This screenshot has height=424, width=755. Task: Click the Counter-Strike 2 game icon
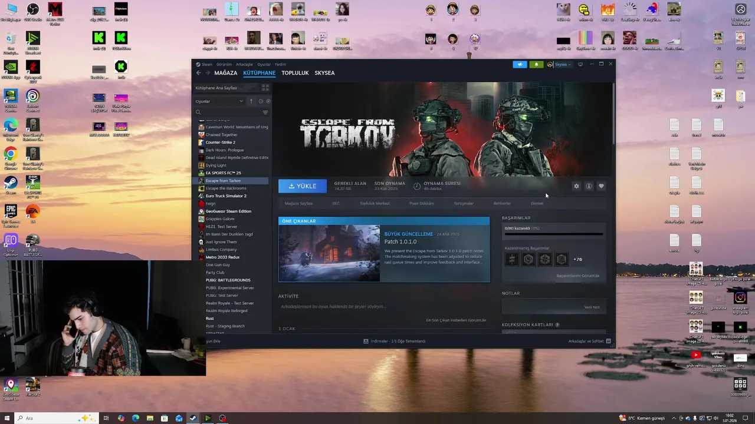point(202,143)
